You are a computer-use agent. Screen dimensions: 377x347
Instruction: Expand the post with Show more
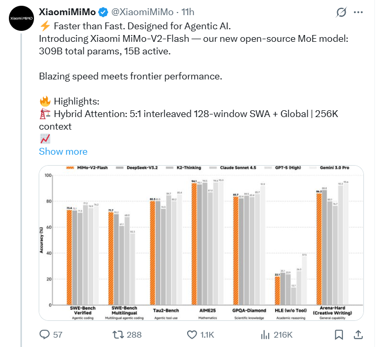[63, 152]
